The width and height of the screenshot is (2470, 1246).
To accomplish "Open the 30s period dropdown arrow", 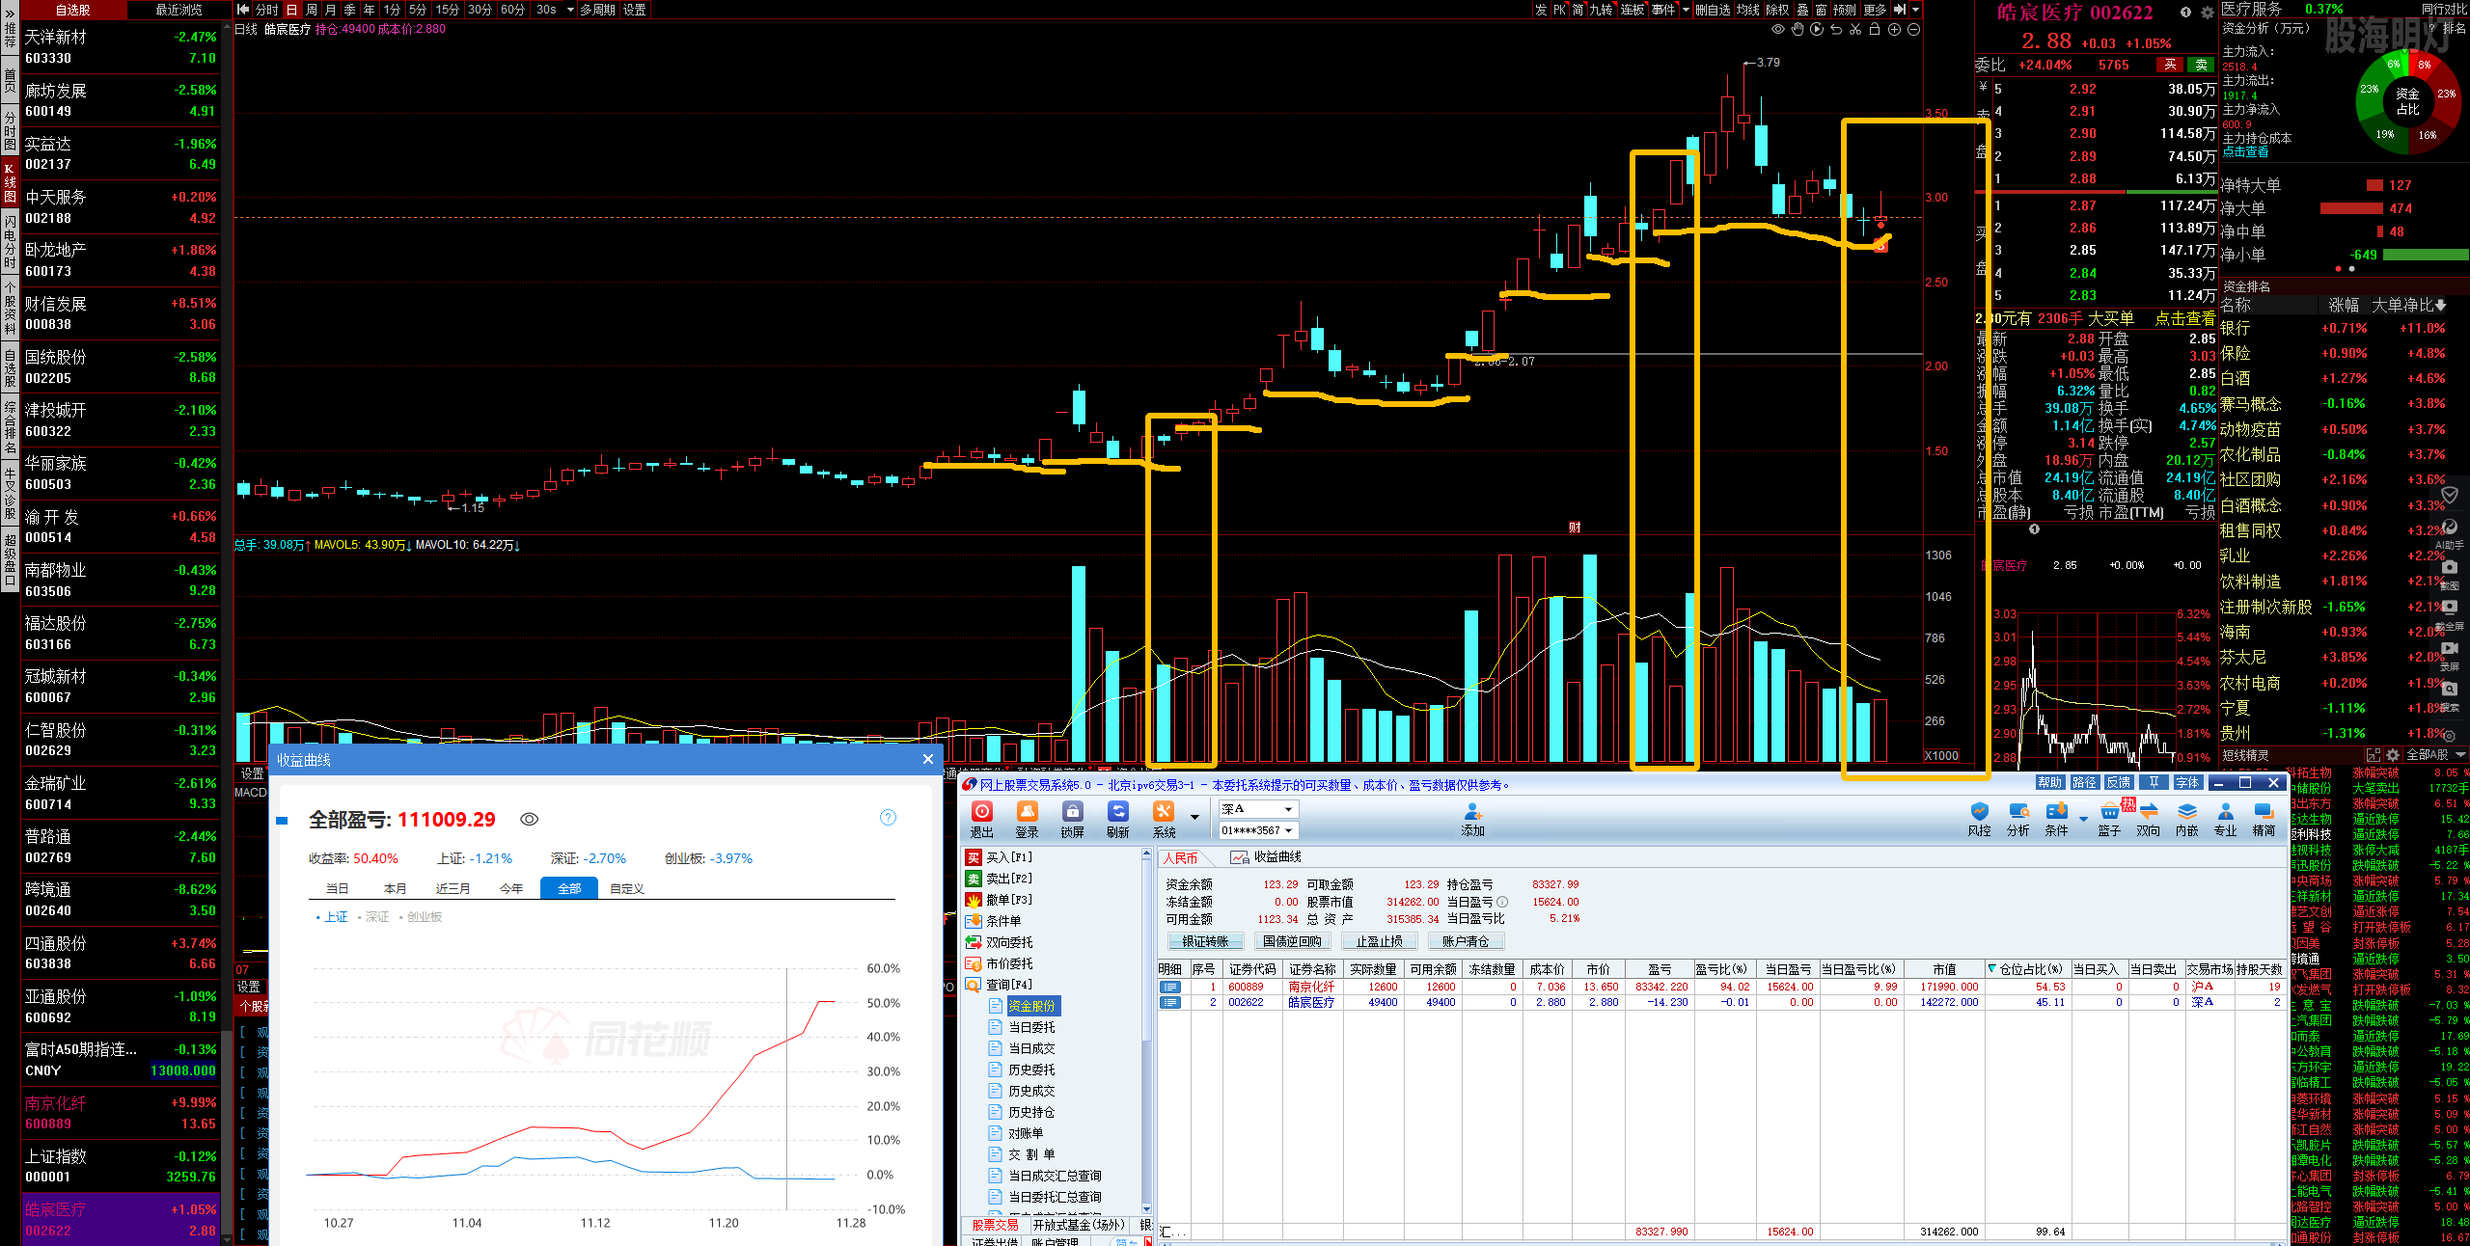I will (570, 10).
